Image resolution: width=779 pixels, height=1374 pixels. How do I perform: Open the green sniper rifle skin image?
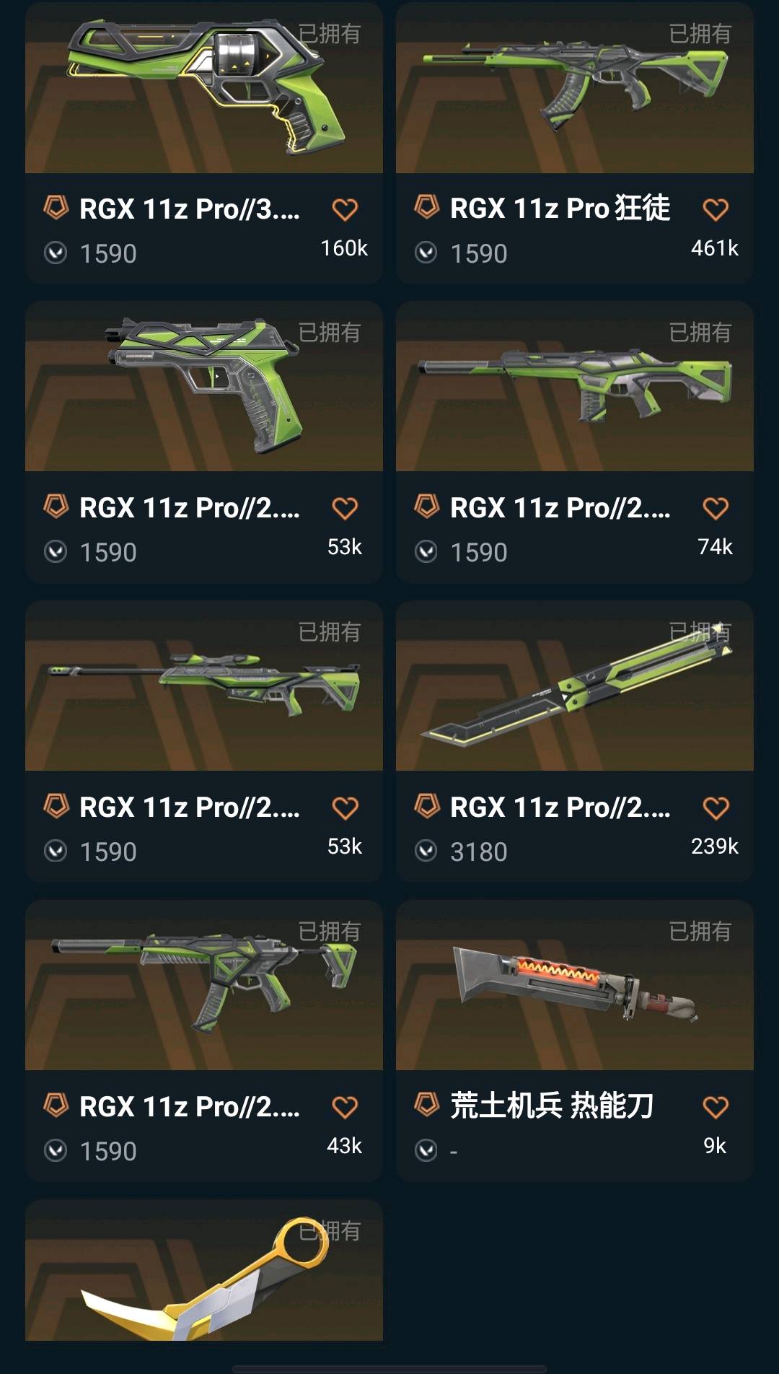[x=204, y=686]
